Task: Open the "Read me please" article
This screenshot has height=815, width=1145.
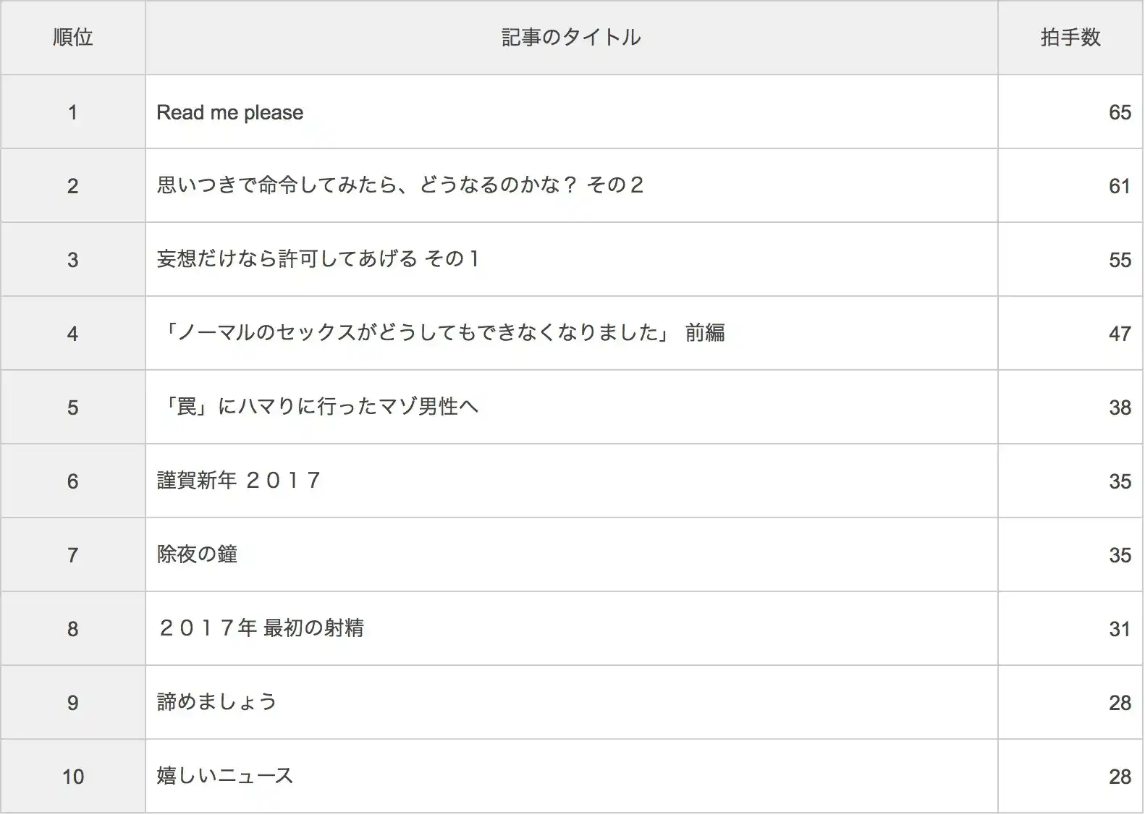Action: click(229, 113)
